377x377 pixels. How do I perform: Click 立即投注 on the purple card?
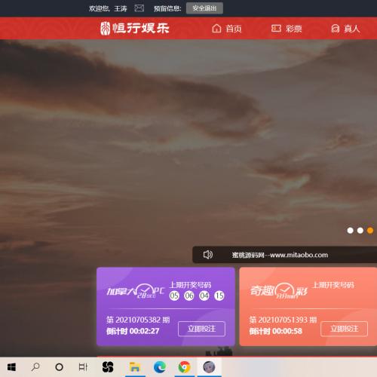pyautogui.click(x=201, y=329)
